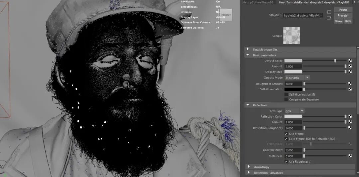
Task: Click the 'Selected Objects:' HUD label
Action: 192,28
